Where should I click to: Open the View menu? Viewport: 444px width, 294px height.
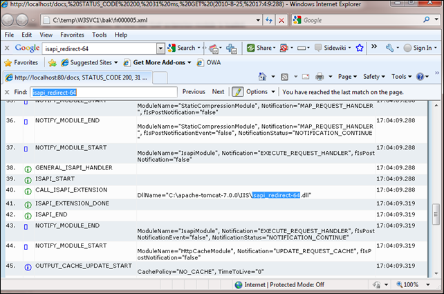[x=46, y=35]
